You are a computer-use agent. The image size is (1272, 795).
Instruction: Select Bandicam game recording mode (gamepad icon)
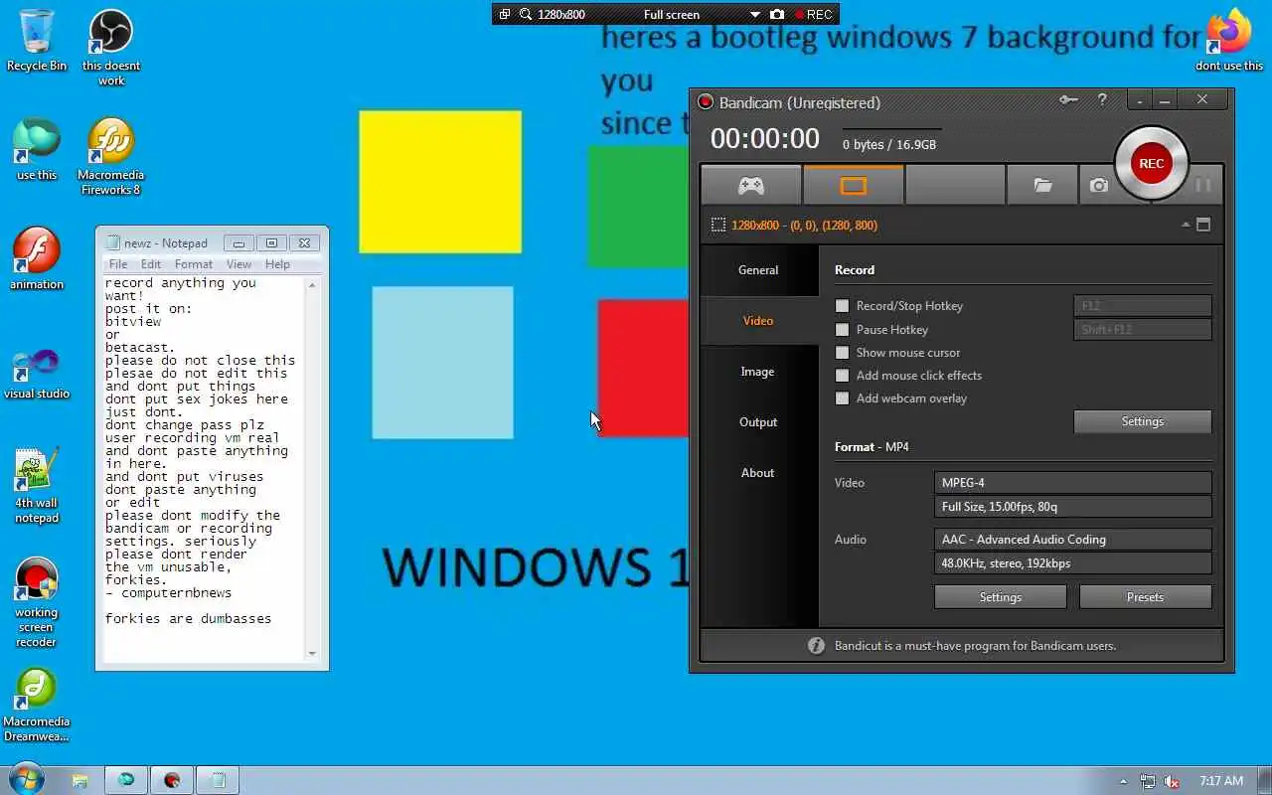point(750,186)
